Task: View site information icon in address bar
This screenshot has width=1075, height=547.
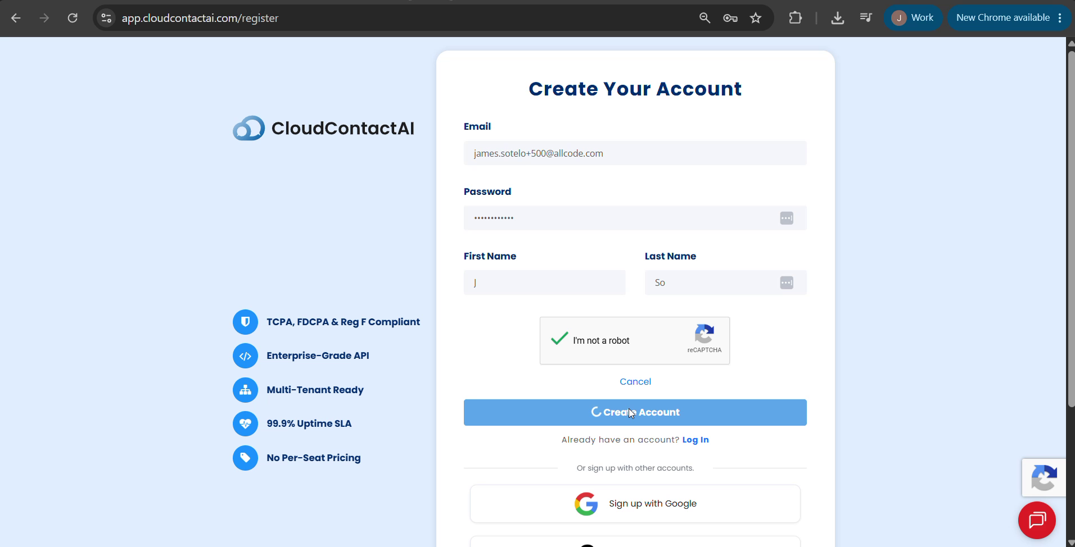Action: pyautogui.click(x=106, y=18)
